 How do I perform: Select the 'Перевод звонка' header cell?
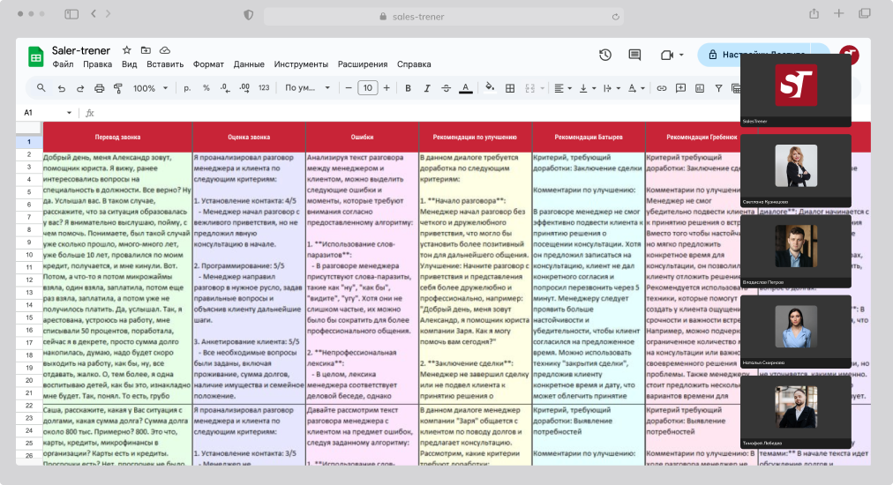118,138
